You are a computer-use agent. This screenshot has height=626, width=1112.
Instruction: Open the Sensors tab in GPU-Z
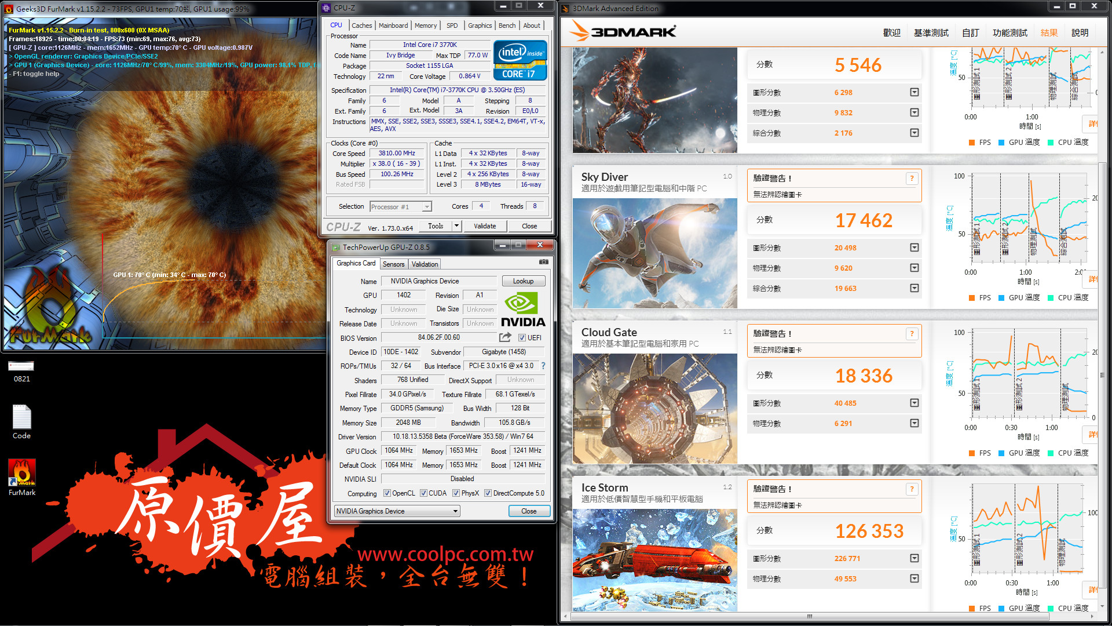pyautogui.click(x=394, y=264)
